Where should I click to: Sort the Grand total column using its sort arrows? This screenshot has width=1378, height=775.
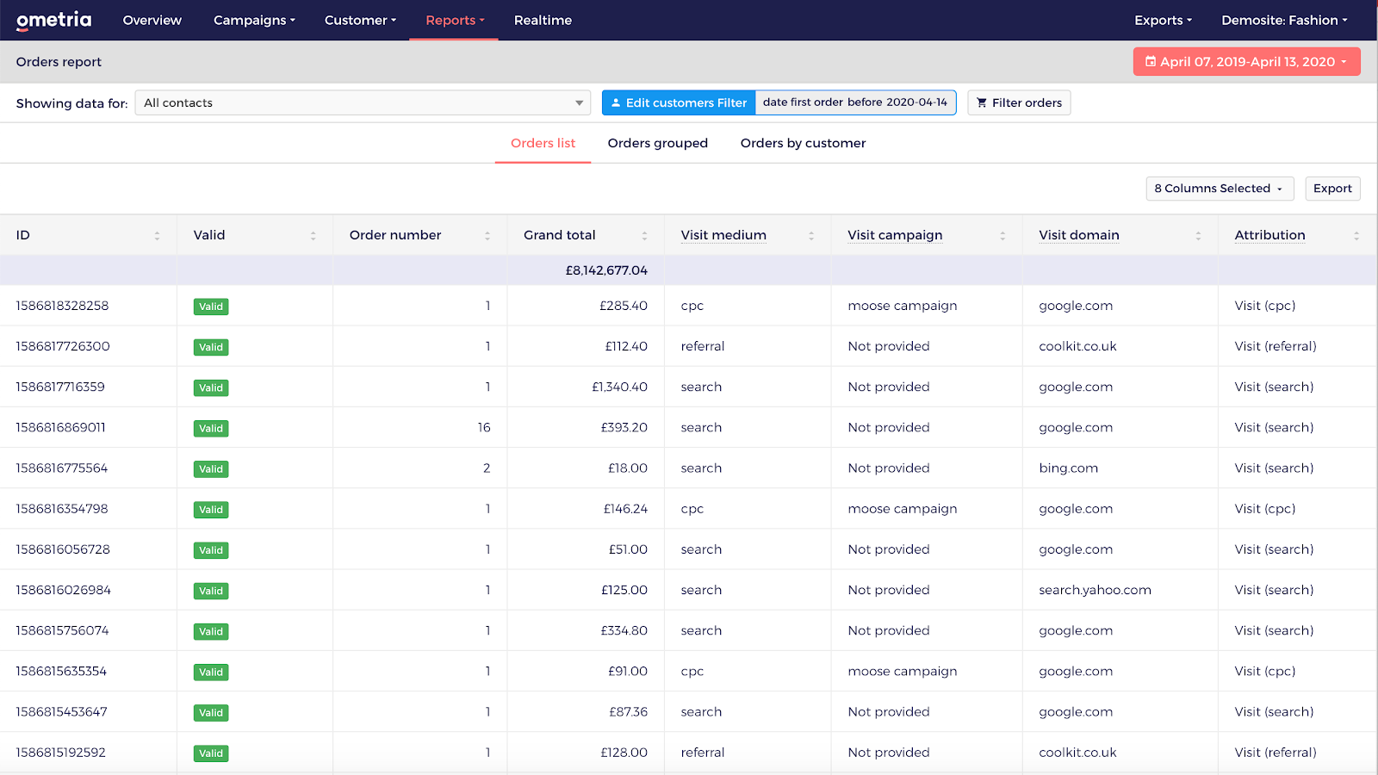point(643,234)
